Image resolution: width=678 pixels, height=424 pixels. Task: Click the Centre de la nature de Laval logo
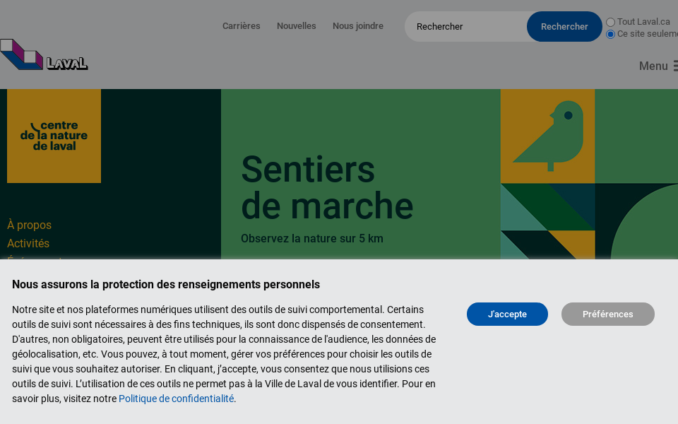[x=54, y=136]
